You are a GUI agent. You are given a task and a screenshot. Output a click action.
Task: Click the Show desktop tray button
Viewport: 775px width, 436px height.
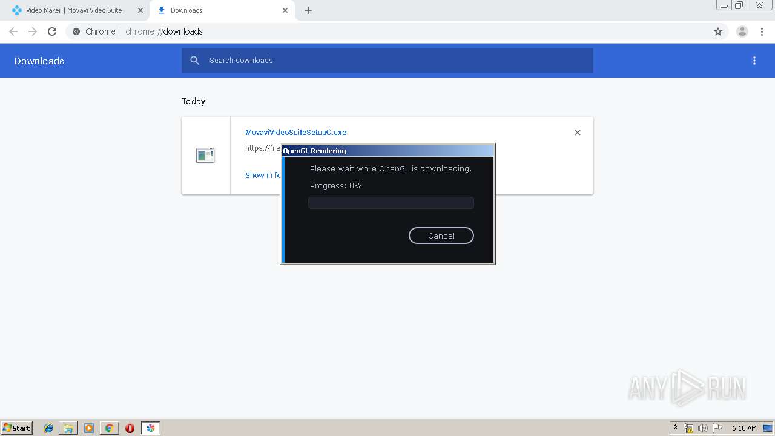coord(768,428)
